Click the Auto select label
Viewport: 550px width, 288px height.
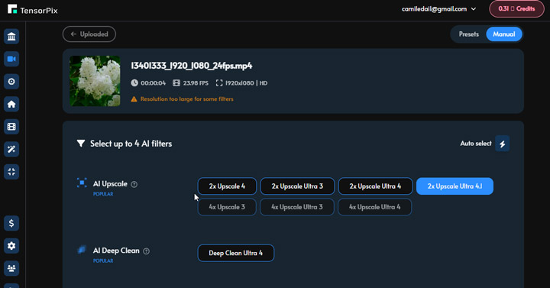[x=476, y=144]
